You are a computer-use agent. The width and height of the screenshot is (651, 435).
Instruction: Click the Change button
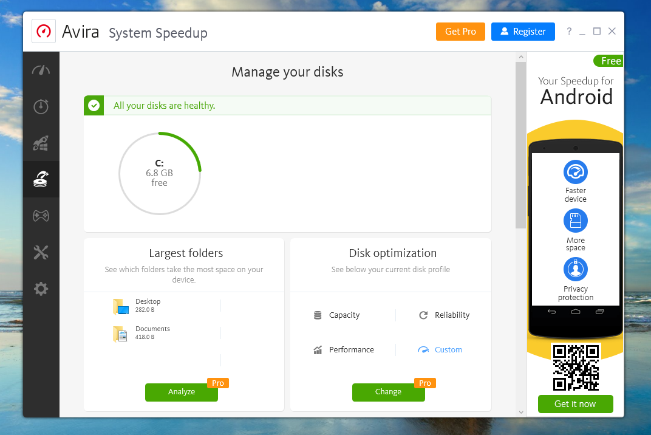(388, 392)
